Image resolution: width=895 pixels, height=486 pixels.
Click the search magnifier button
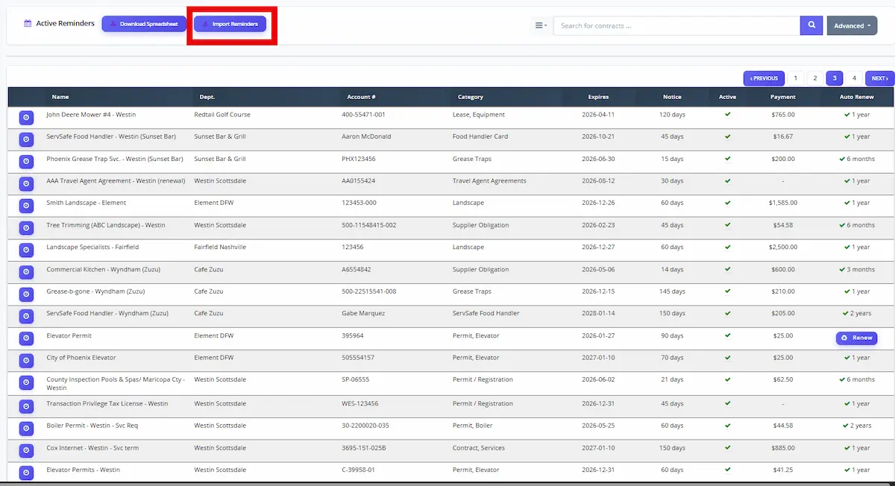click(x=811, y=25)
